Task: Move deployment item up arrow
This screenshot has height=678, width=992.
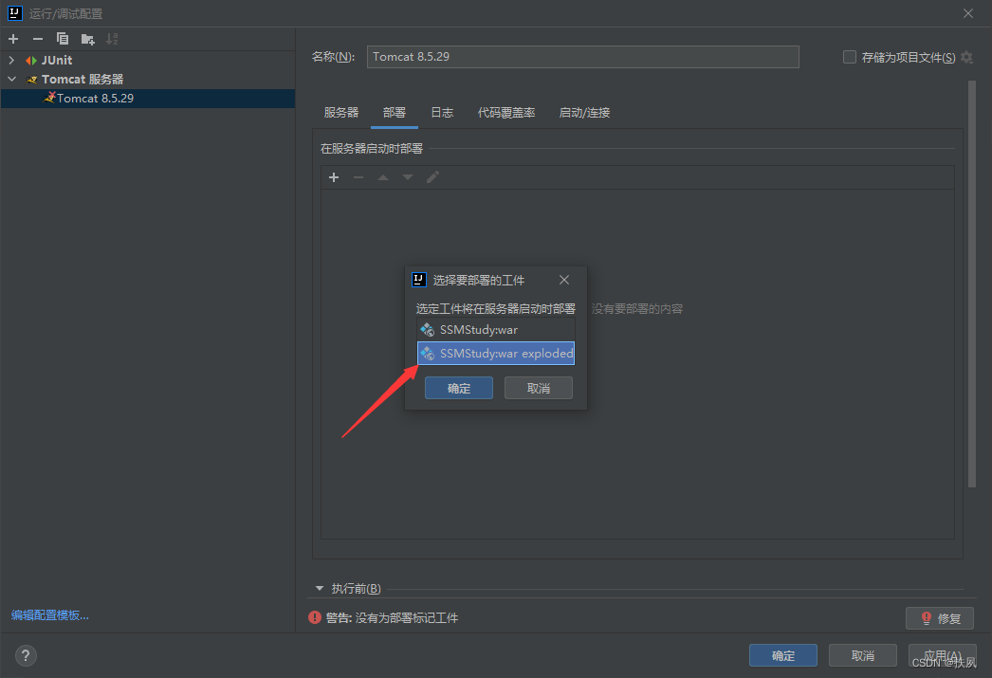Action: pos(383,177)
